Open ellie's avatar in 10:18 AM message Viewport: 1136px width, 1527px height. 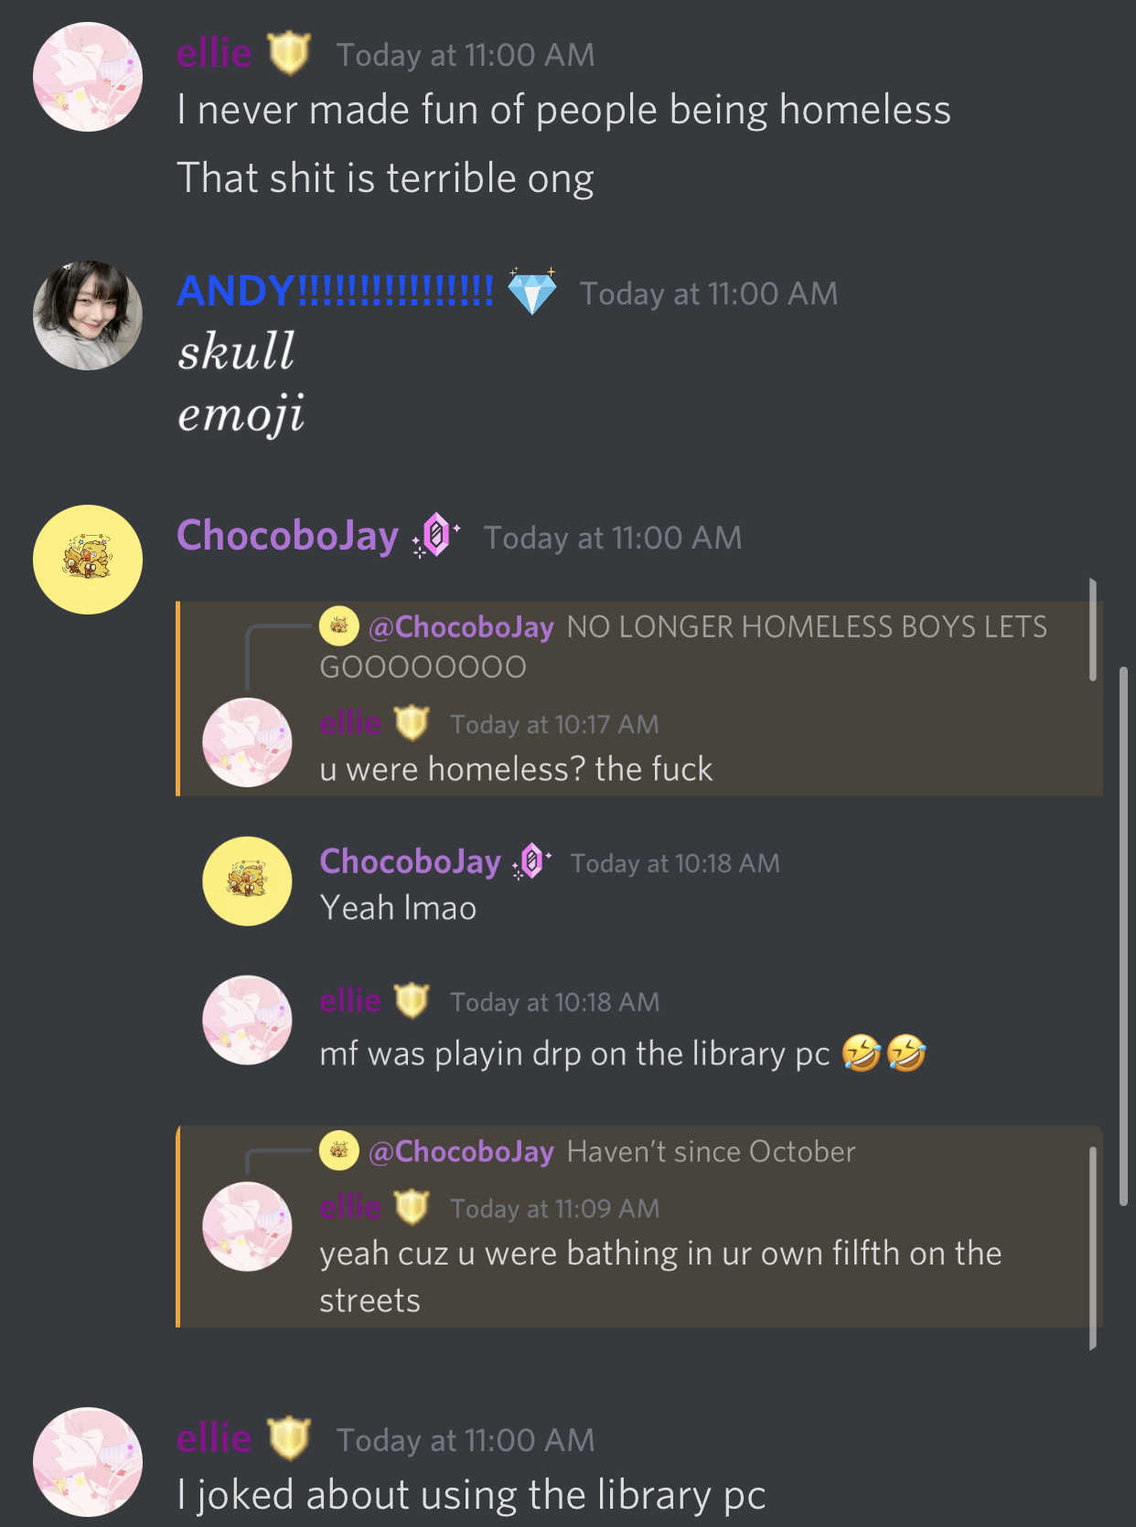click(x=247, y=1020)
